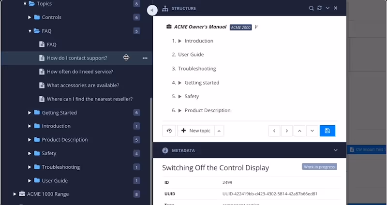Click the history revert button

coord(169,131)
